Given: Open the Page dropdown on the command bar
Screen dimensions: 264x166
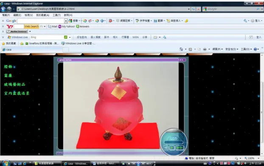Looking at the screenshot, I should click(217, 49).
